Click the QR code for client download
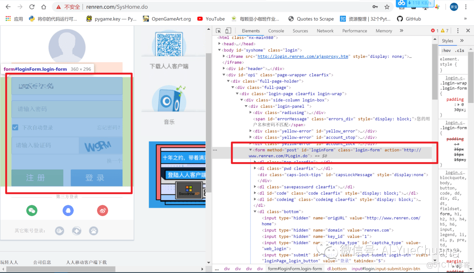474x273 pixels. point(169,45)
